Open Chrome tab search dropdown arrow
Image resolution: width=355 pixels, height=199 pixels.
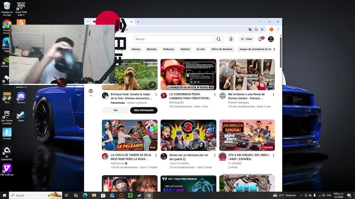(x=88, y=22)
